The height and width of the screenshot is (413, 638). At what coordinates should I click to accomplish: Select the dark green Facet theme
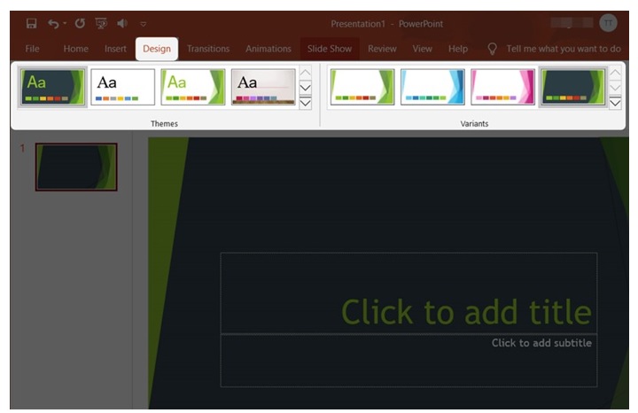(53, 87)
